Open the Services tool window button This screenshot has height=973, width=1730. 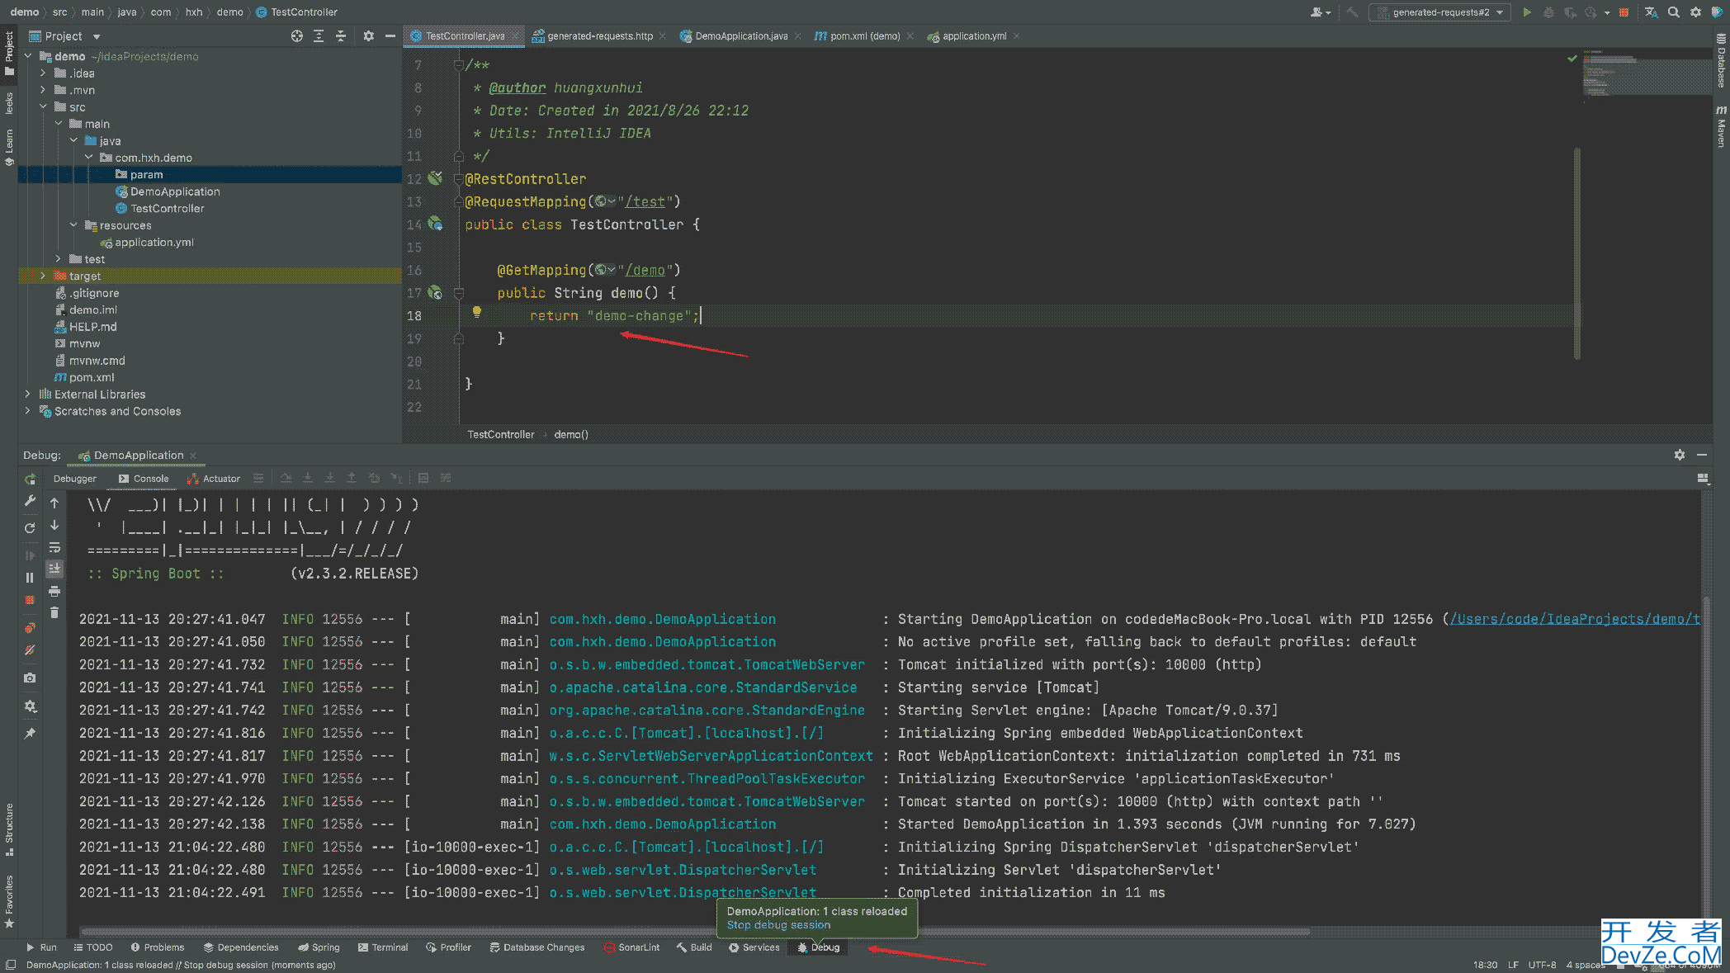click(754, 947)
